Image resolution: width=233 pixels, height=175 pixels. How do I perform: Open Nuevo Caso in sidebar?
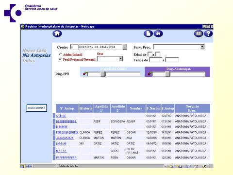tap(34, 51)
